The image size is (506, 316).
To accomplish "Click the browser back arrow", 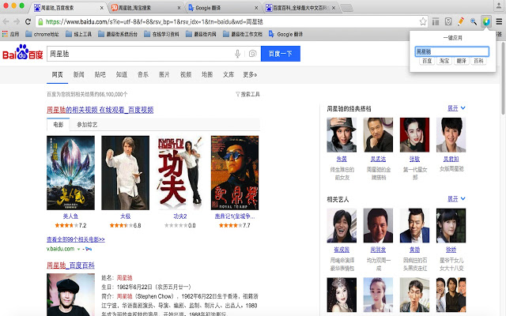I will [6, 21].
